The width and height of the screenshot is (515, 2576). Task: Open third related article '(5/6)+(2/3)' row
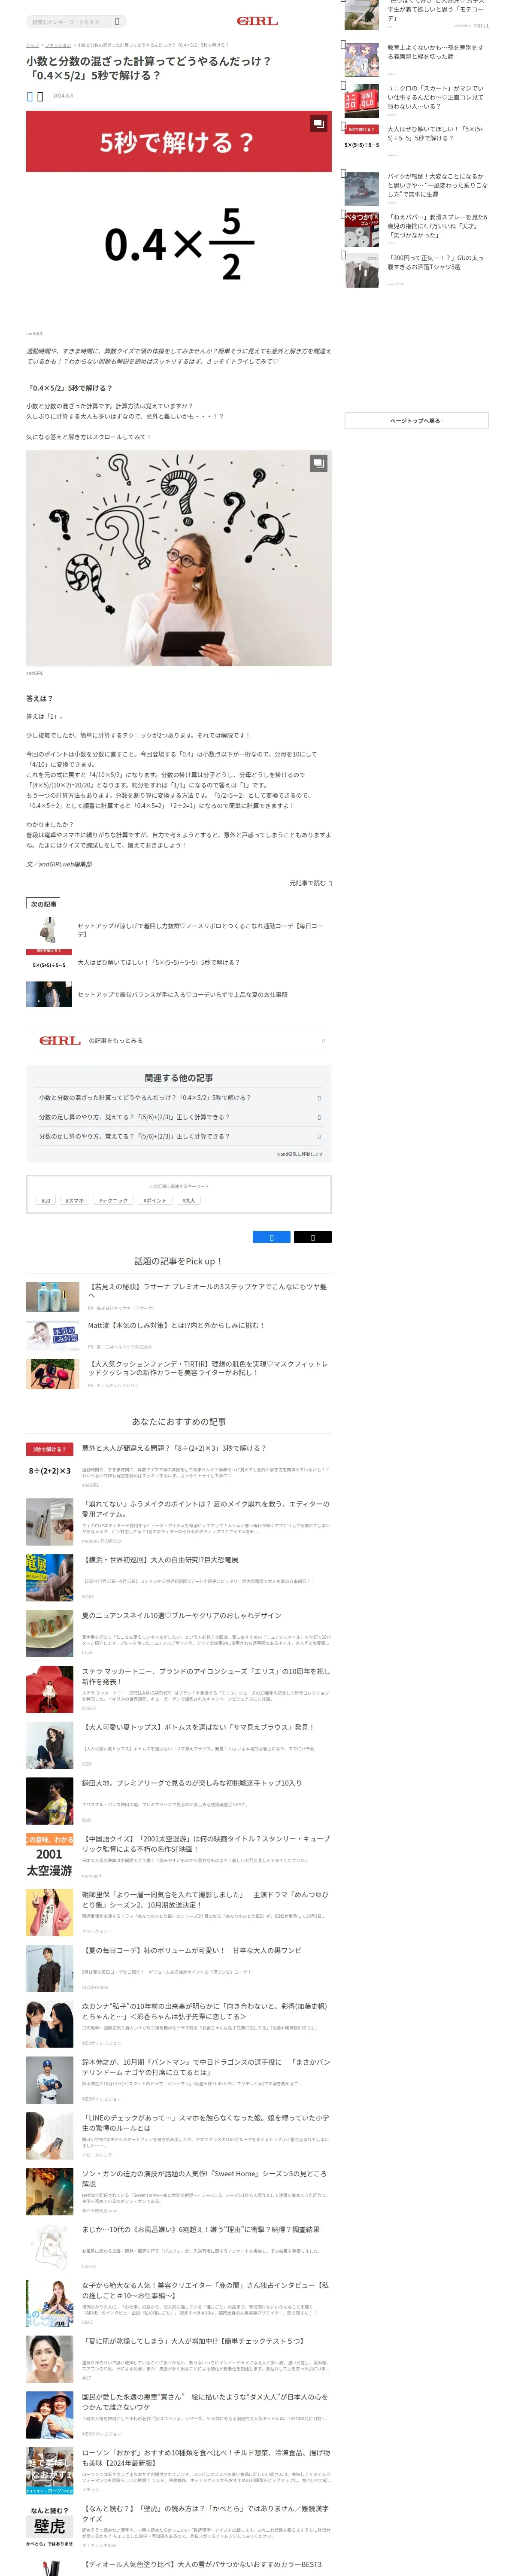pyautogui.click(x=179, y=1137)
